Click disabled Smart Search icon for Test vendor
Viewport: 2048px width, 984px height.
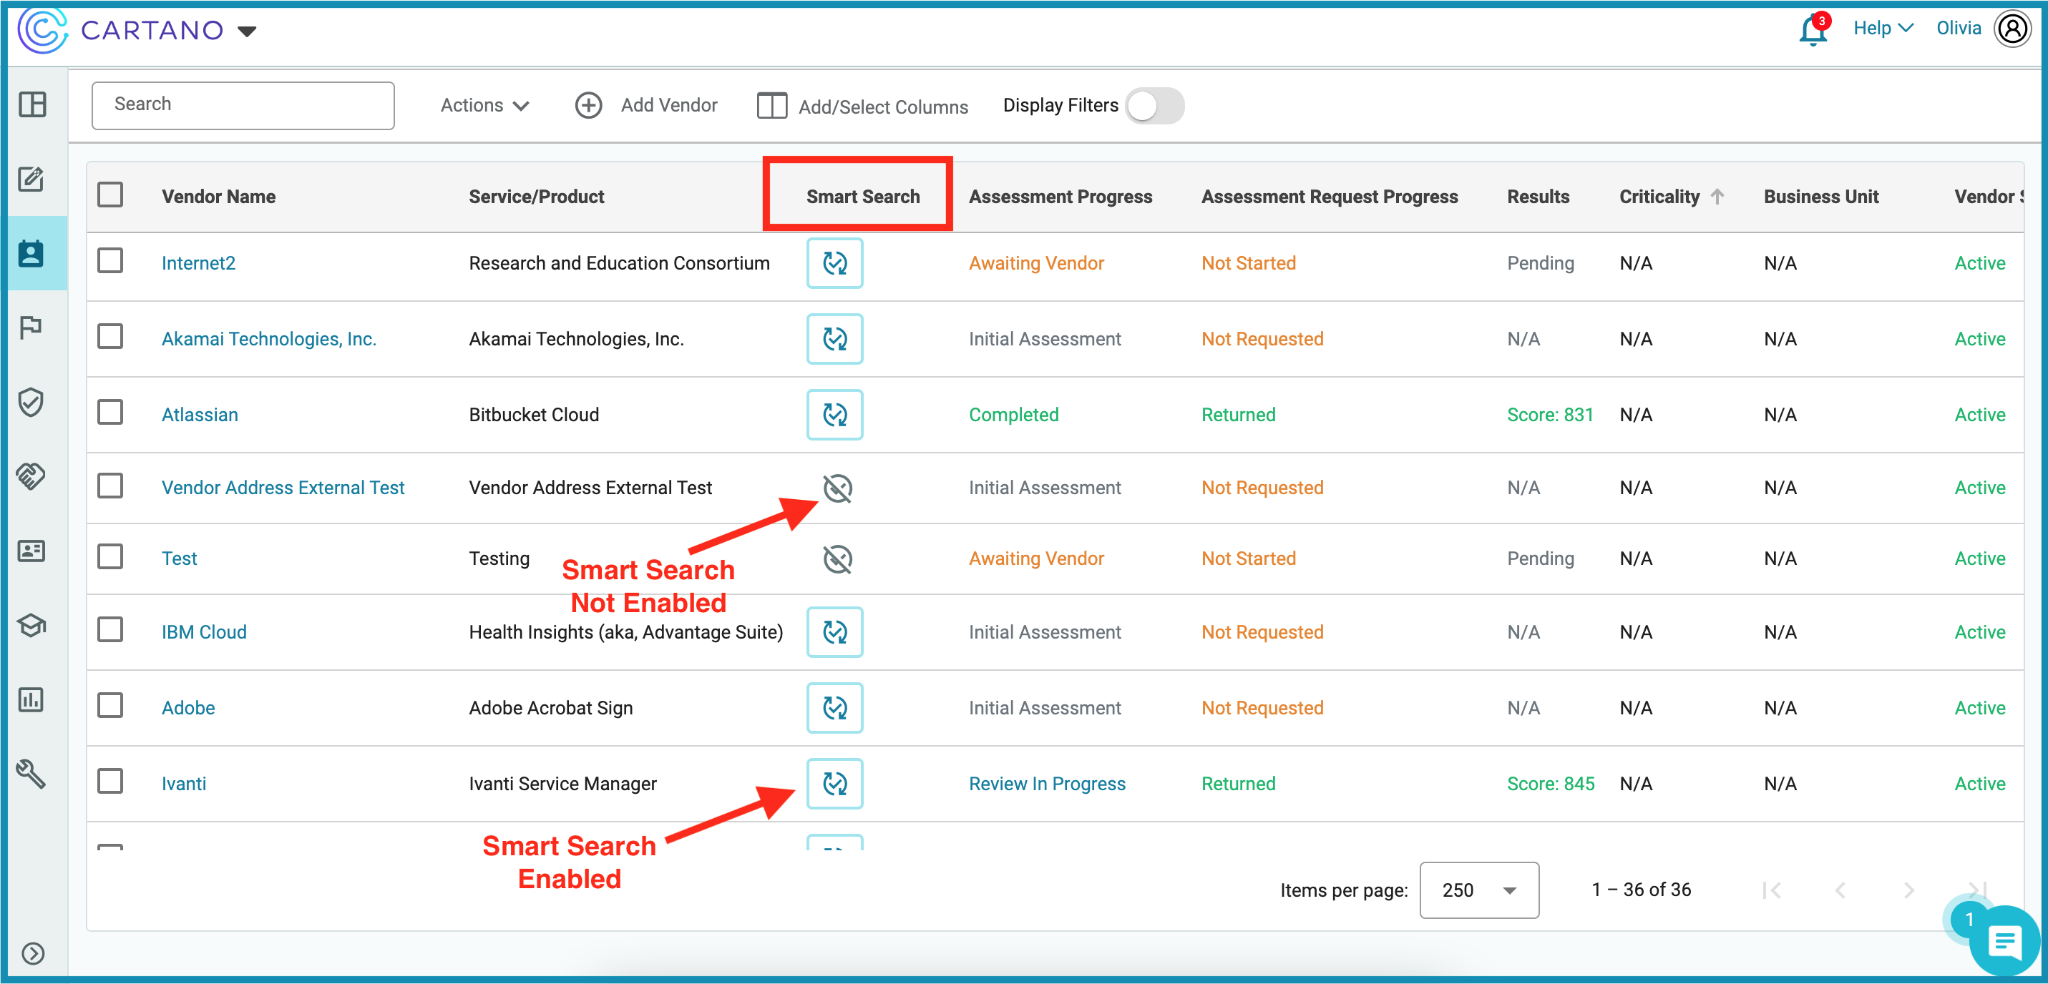[837, 559]
